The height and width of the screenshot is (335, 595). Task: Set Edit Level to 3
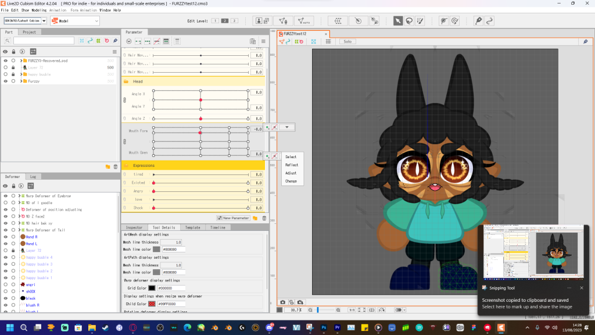[234, 21]
